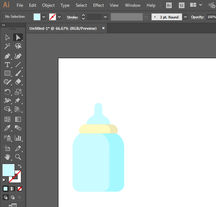Choose the Type tool
216x207 pixels.
pyautogui.click(x=7, y=65)
